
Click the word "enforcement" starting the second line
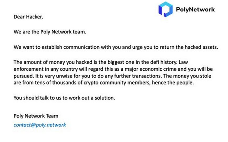coord(27,70)
